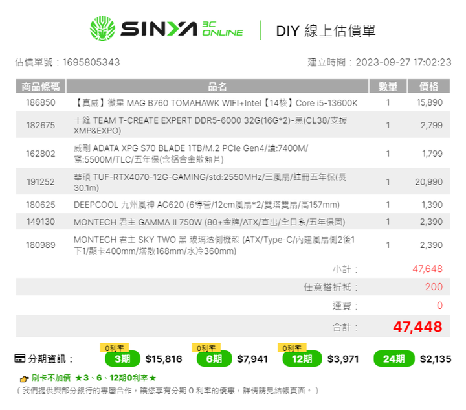This screenshot has width=466, height=410.
Task: Select the 6期 installment badge
Action: pyautogui.click(x=214, y=359)
